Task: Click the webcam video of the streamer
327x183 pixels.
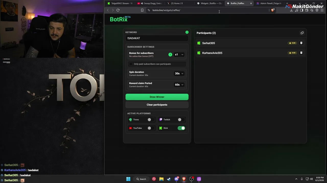Action: (x=52, y=29)
